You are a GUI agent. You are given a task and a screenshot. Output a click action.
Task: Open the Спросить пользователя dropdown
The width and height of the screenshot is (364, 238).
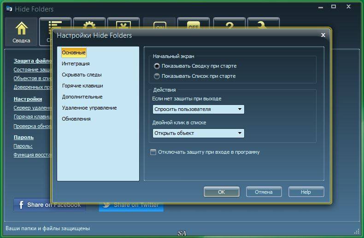coord(199,109)
